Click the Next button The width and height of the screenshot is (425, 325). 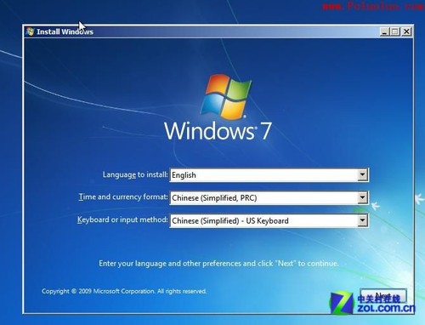pyautogui.click(x=383, y=296)
